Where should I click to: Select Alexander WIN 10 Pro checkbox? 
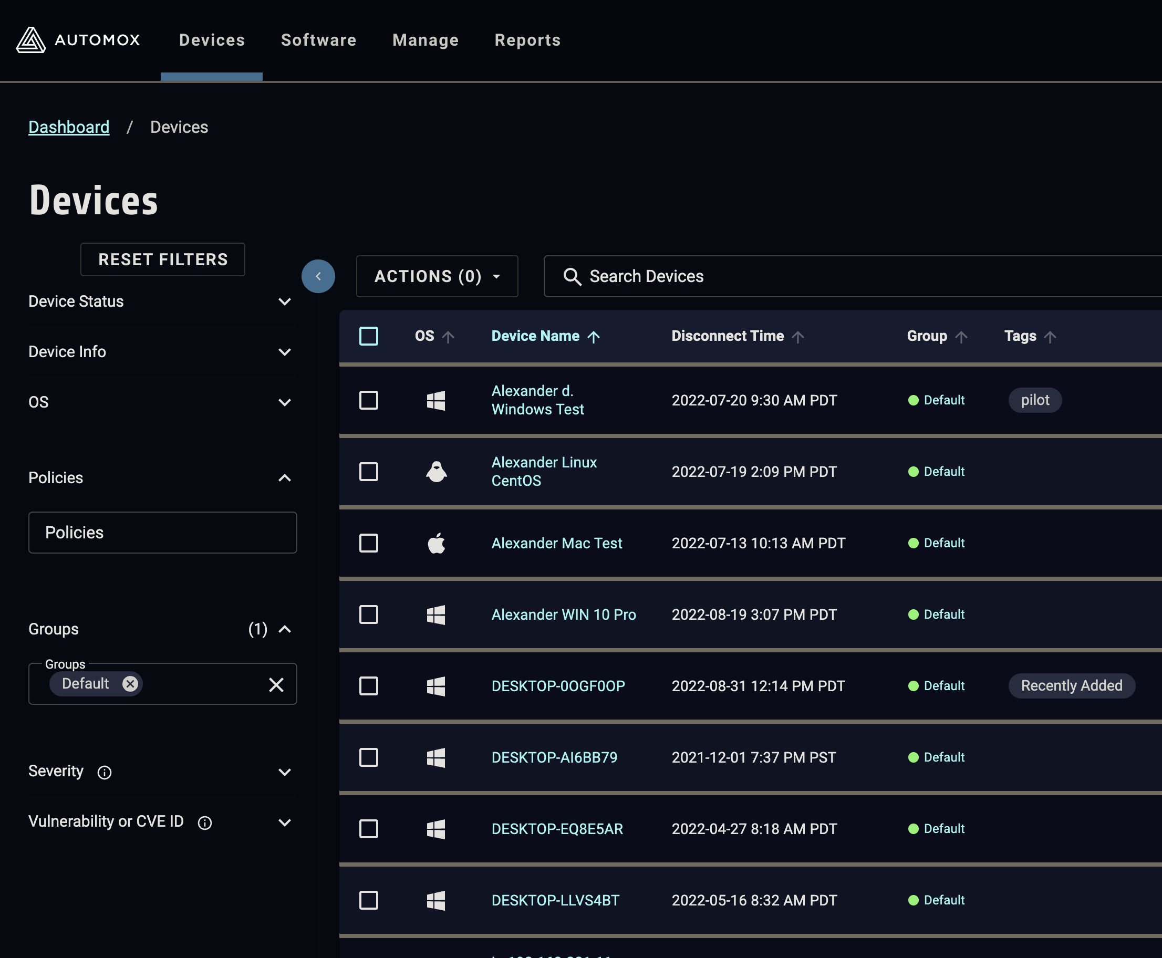pos(369,614)
